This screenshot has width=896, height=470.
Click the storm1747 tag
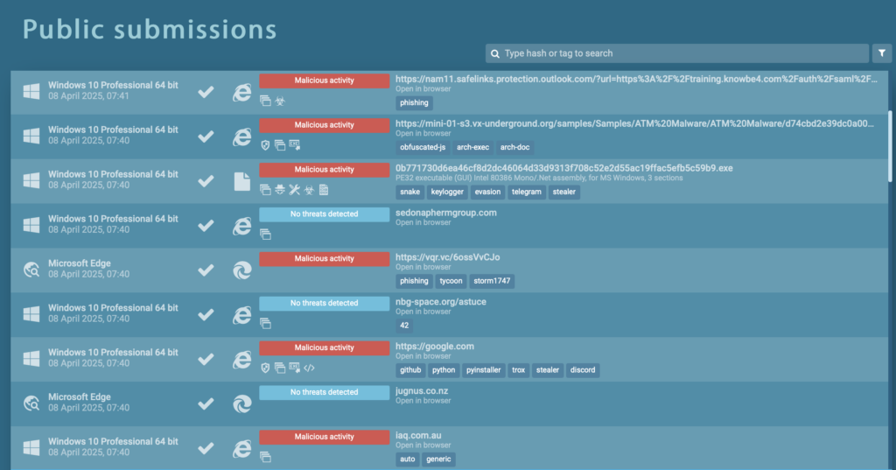coord(492,281)
